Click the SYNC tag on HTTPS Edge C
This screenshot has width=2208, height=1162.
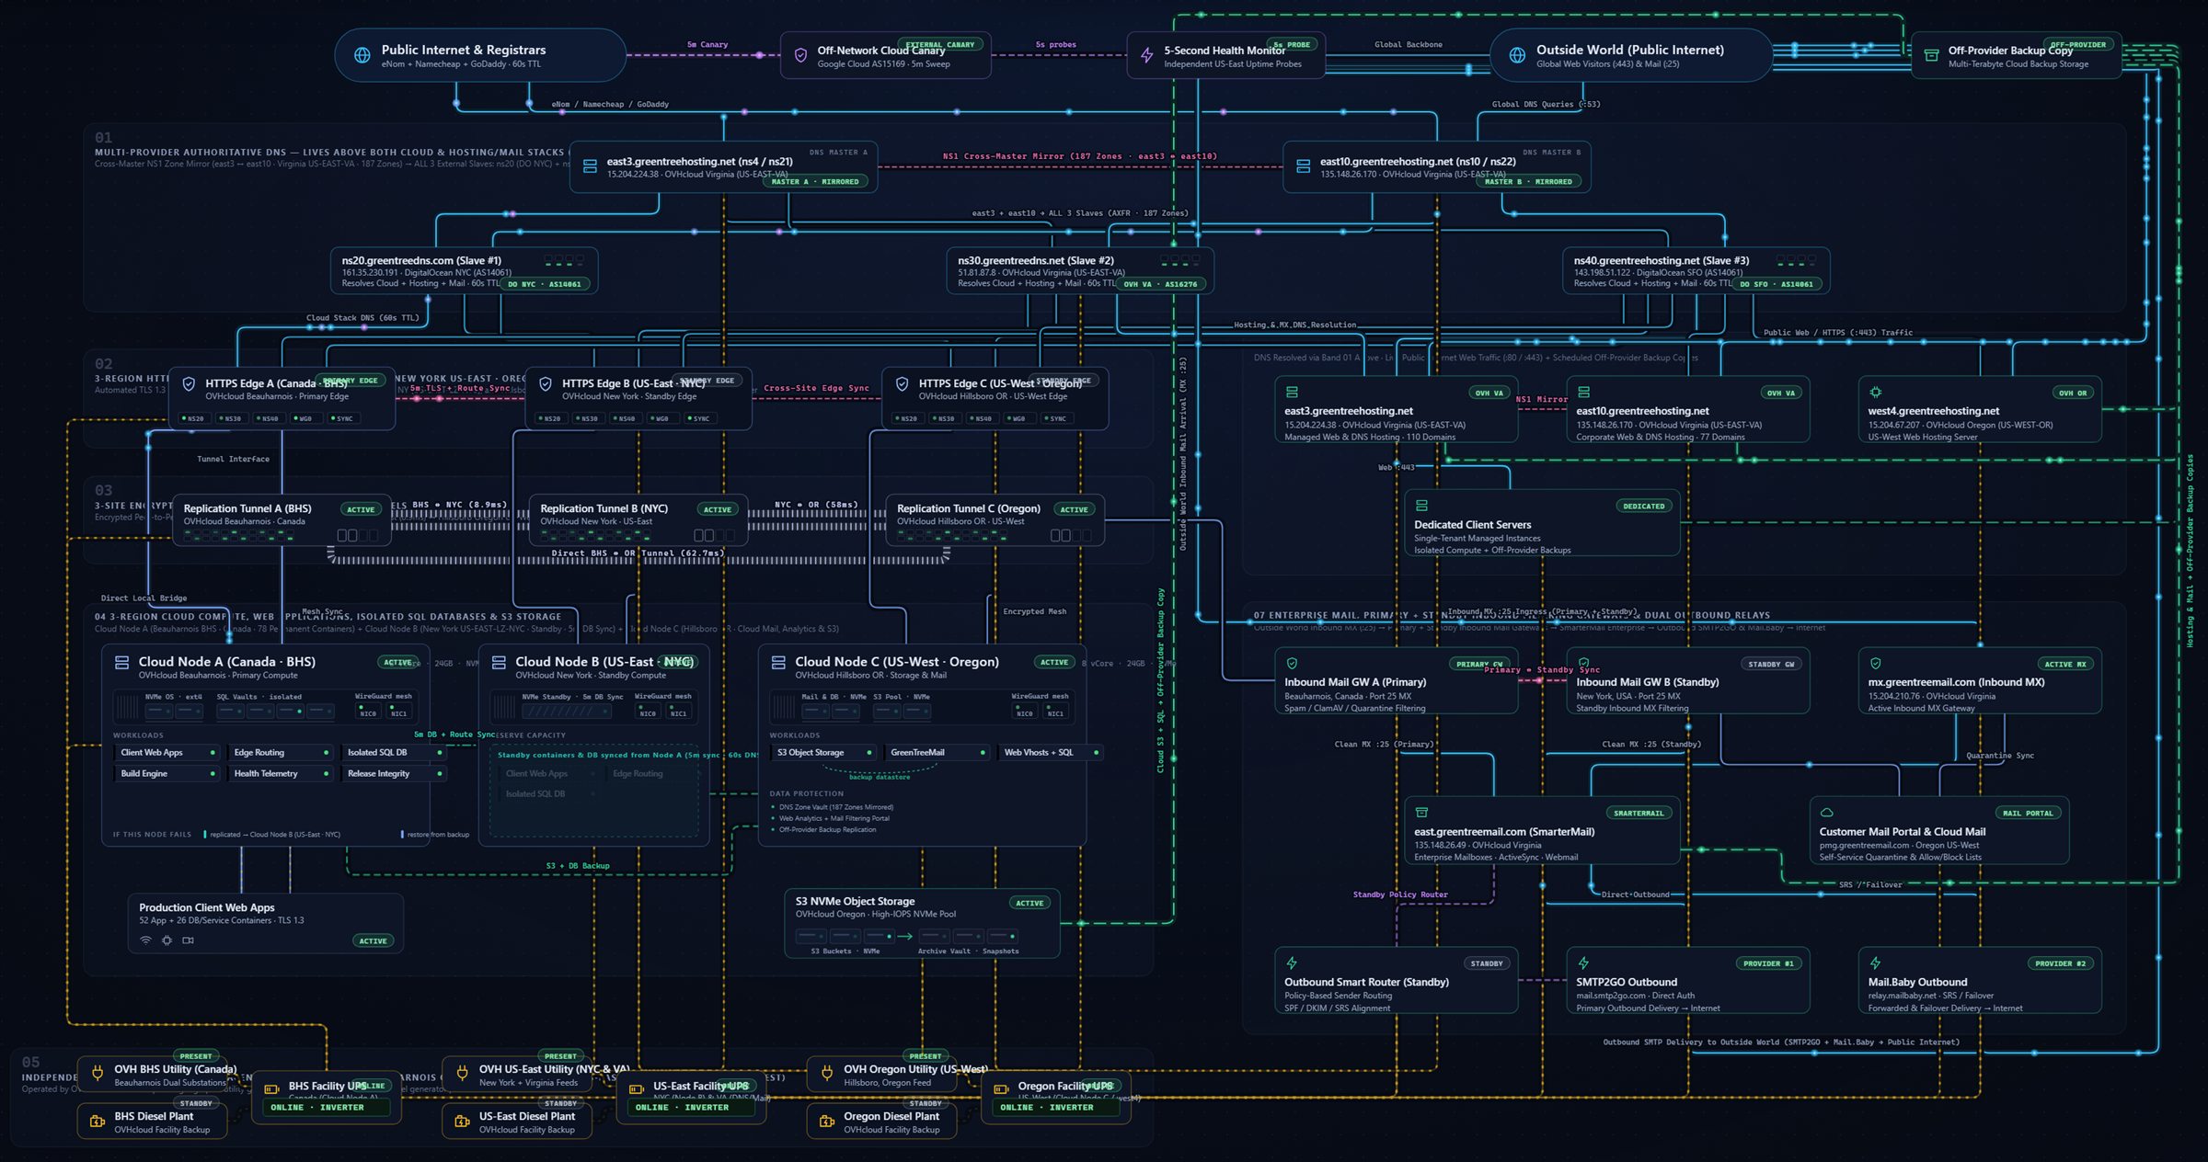tap(1056, 418)
